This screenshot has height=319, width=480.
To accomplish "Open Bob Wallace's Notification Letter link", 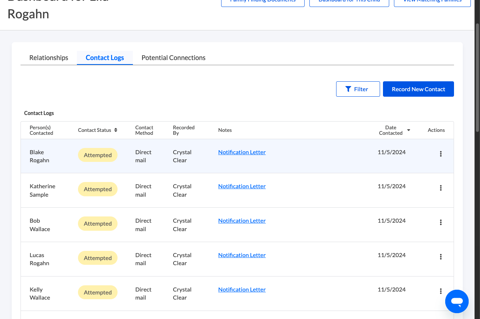I will tap(242, 221).
